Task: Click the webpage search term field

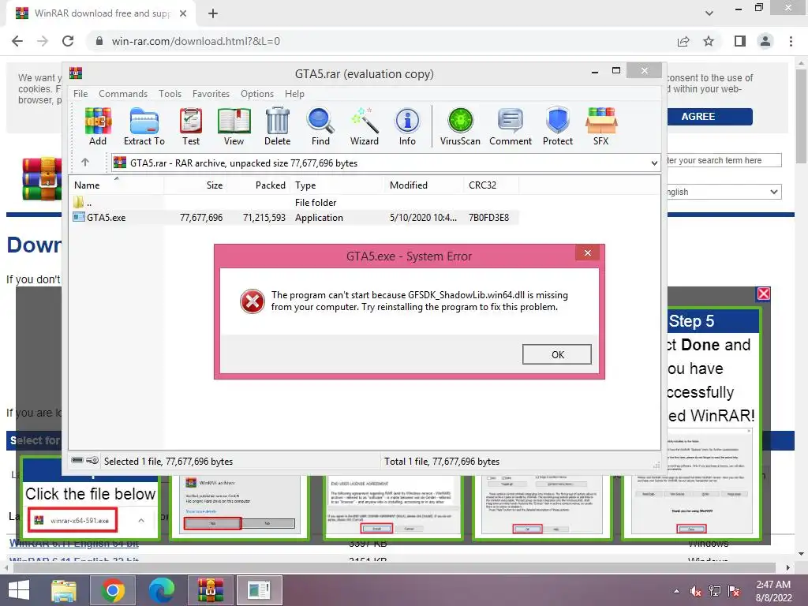Action: coord(724,160)
